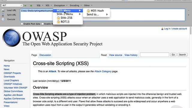
Task: Click the lock icon beside ROT13
Action: 58,22
